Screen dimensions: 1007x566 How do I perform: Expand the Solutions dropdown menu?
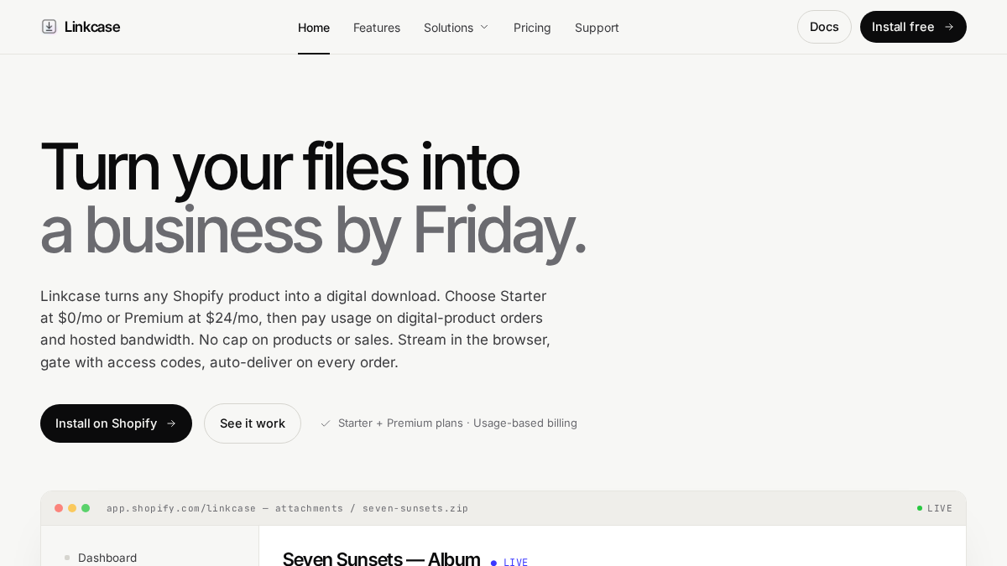pos(457,28)
